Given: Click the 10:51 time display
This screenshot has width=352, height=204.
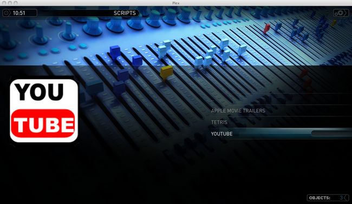Looking at the screenshot, I should [x=19, y=13].
